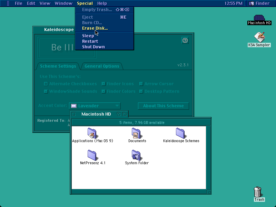The height and width of the screenshot is (207, 276).
Task: Open the Accent Color Lavender dropdown
Action: tap(95, 106)
